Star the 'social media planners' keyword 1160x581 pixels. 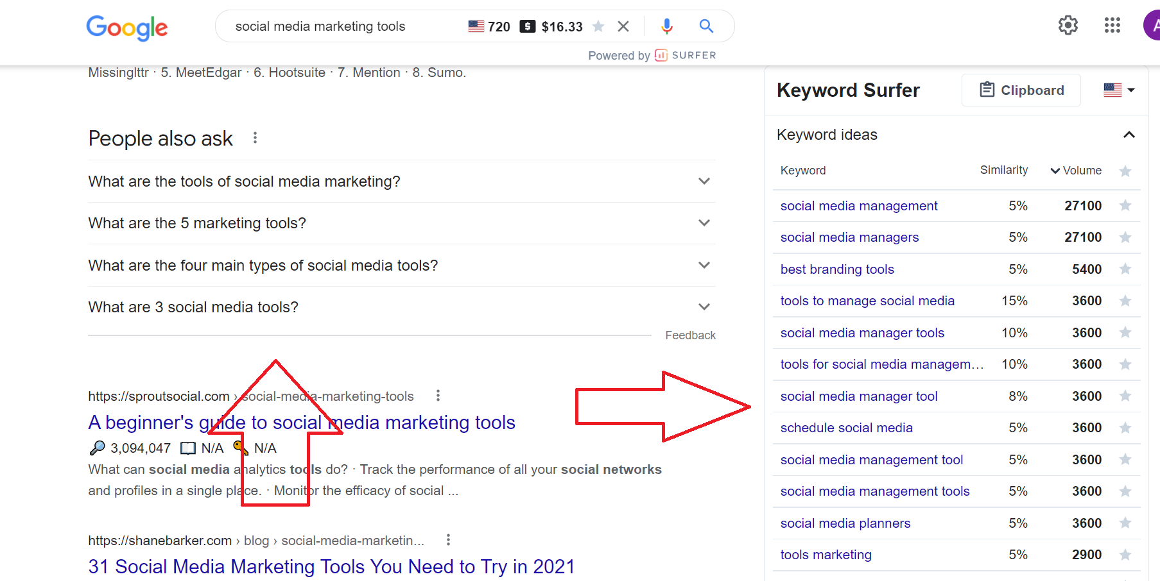[x=1125, y=523]
